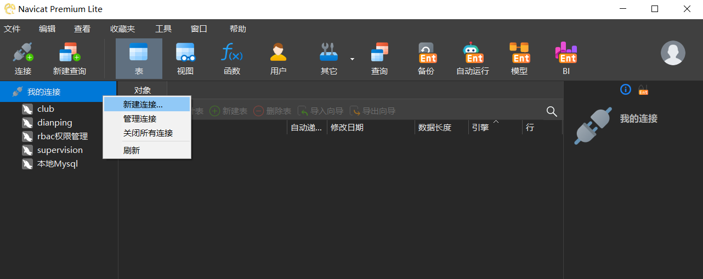The width and height of the screenshot is (703, 279).
Task: Click the dianping connection database icon
Action: [x=27, y=123]
